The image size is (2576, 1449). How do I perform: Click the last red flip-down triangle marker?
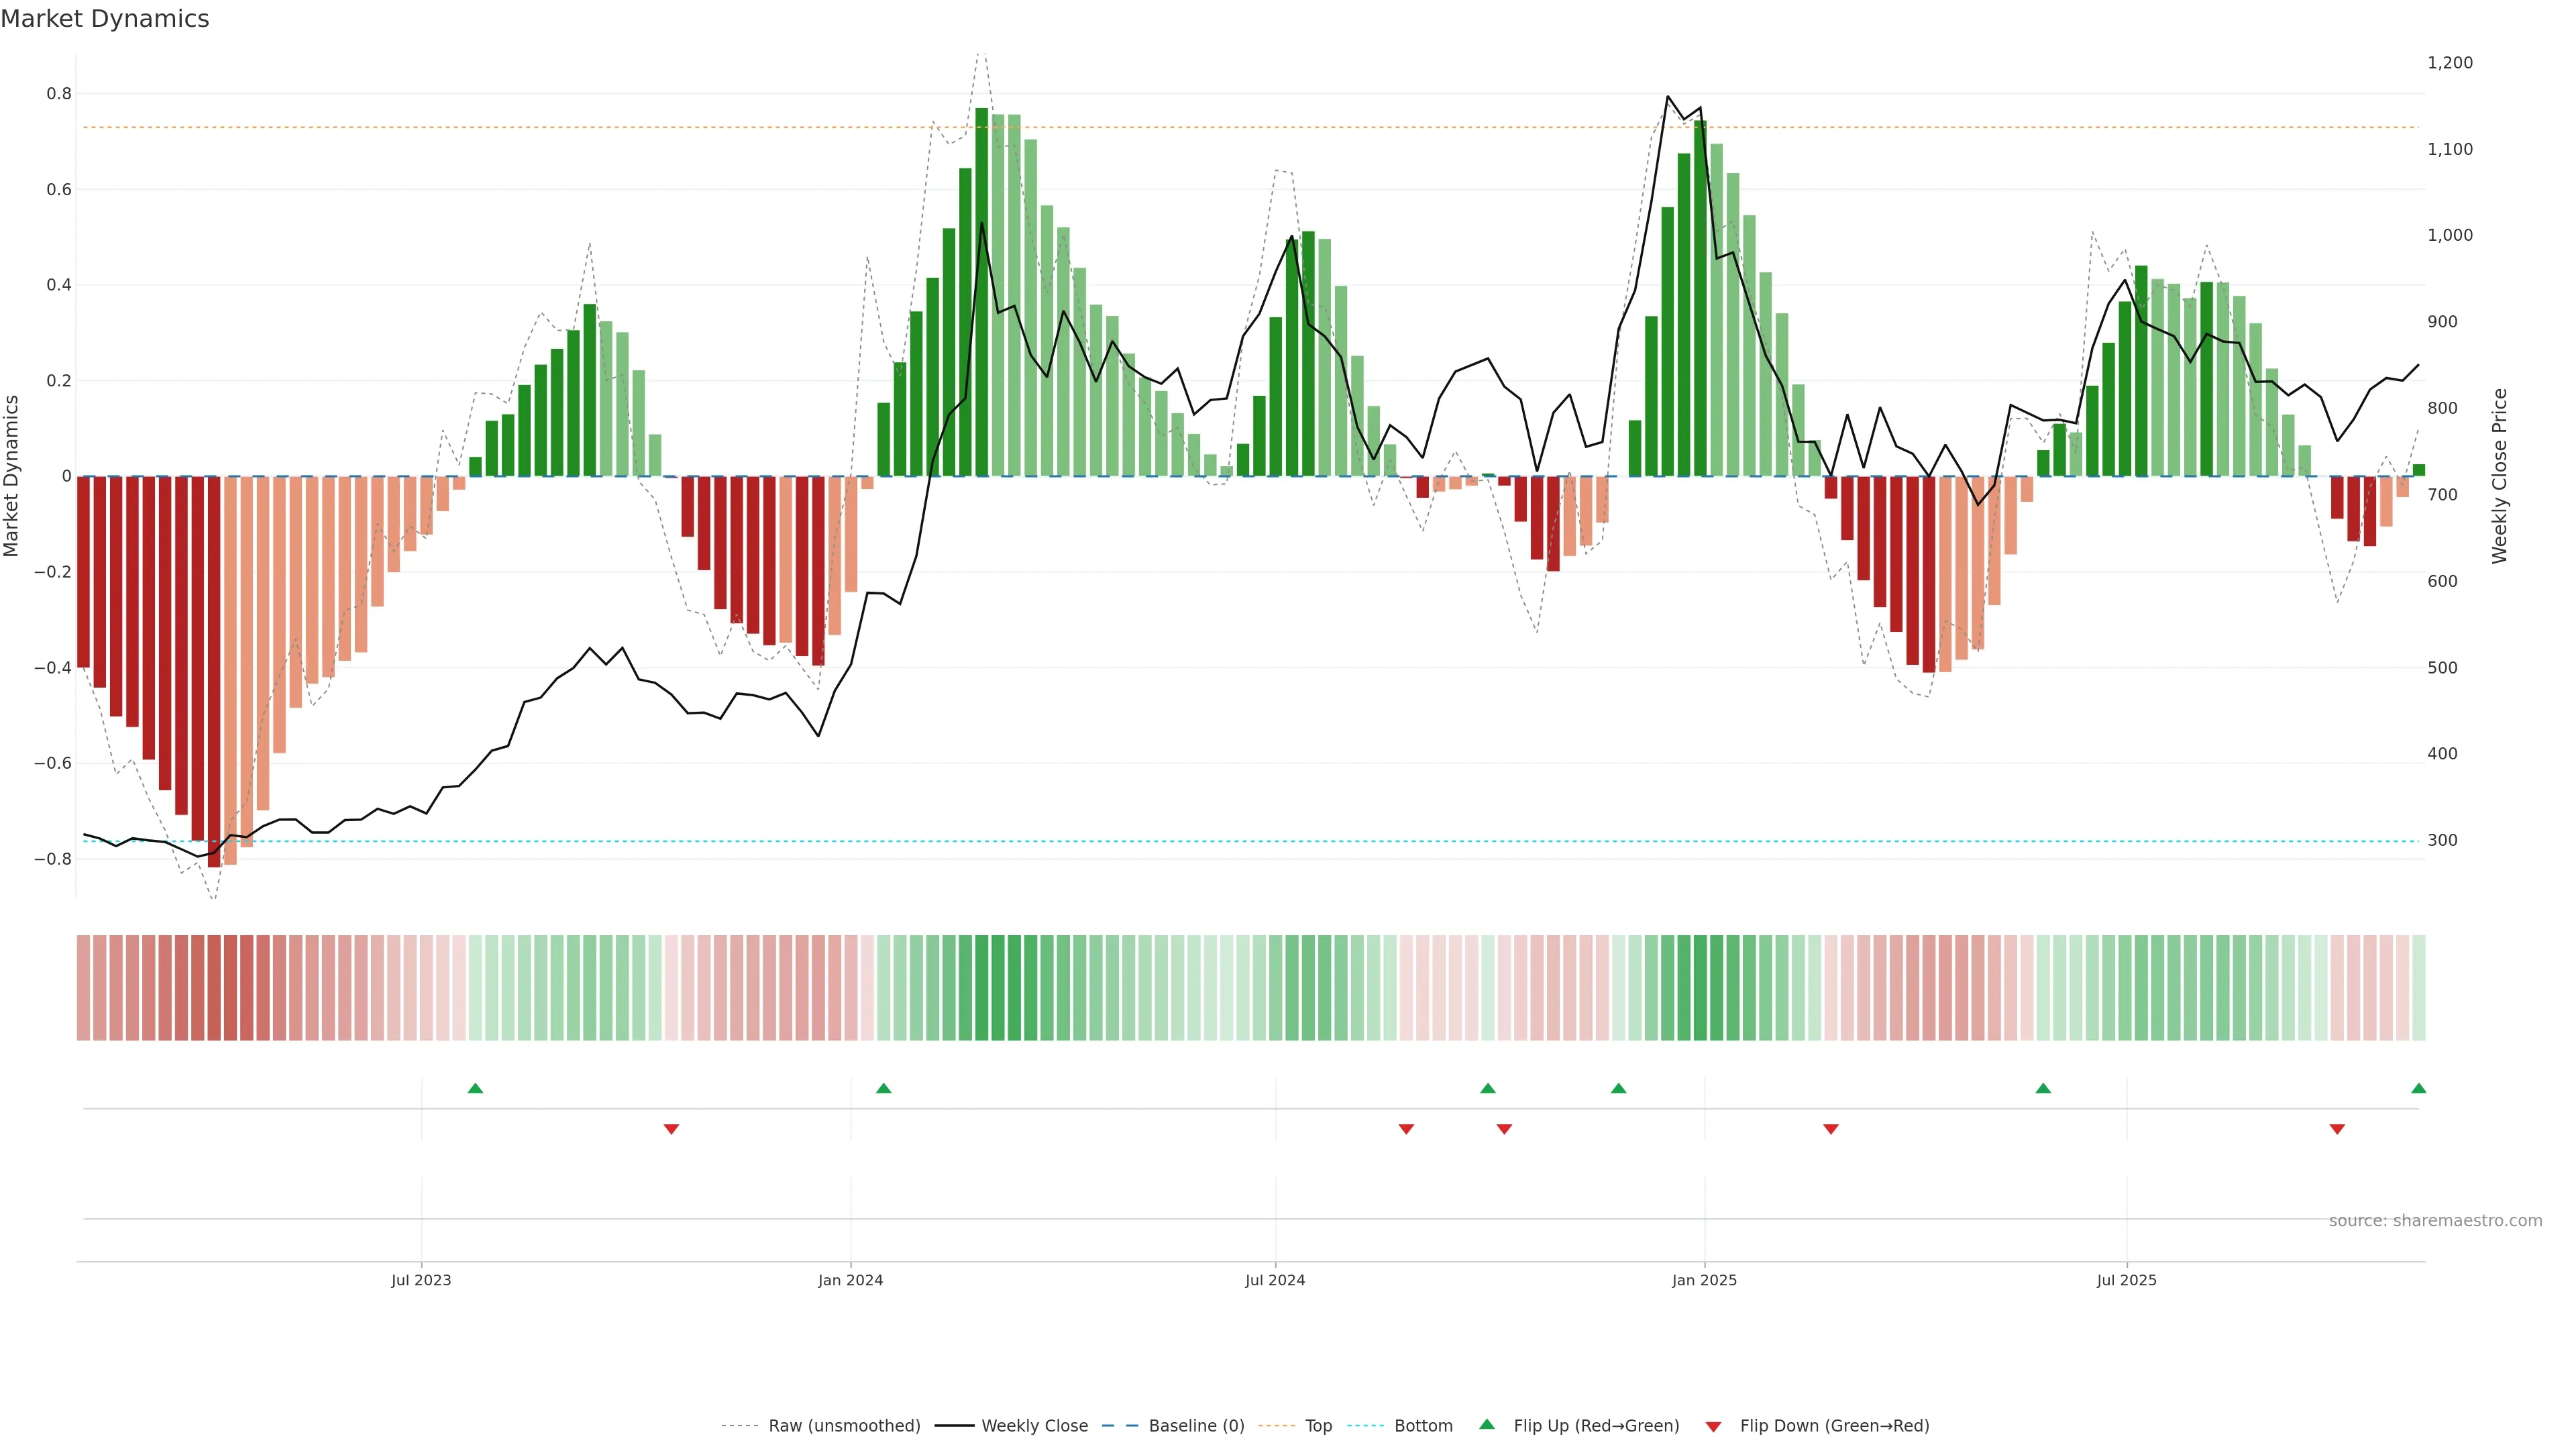click(x=2337, y=1129)
